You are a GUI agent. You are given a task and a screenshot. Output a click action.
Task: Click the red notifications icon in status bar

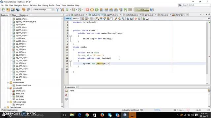pyautogui.click(x=188, y=110)
